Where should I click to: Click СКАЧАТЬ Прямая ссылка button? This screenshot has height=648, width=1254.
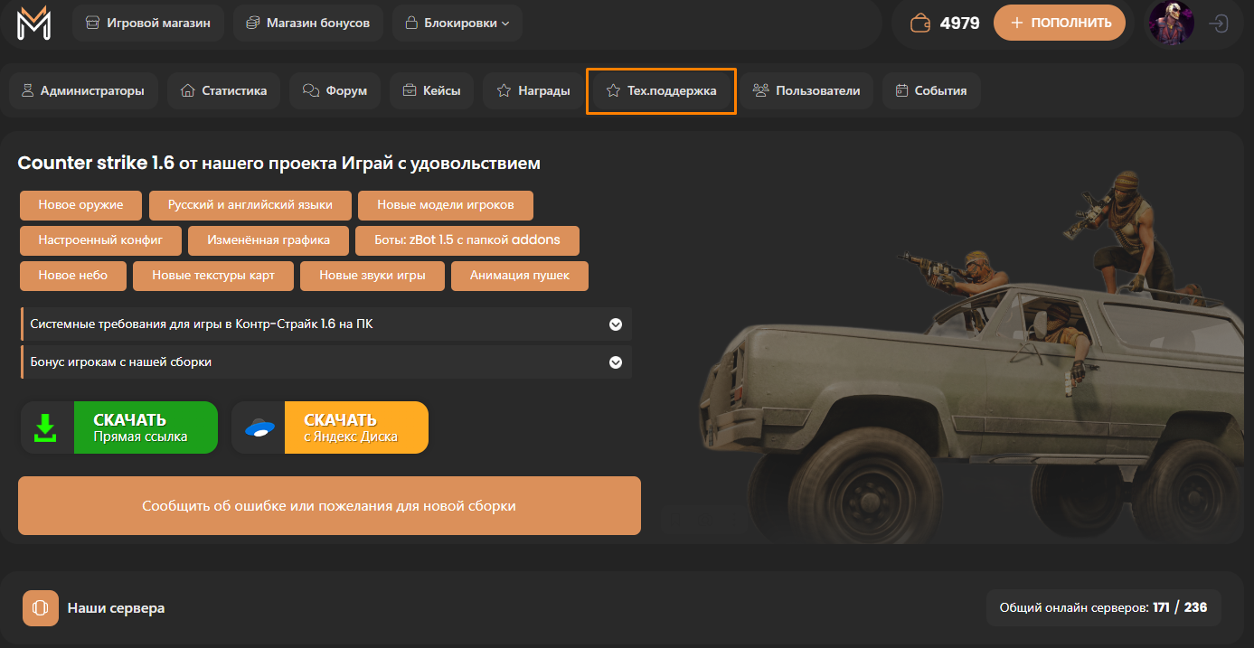click(119, 427)
